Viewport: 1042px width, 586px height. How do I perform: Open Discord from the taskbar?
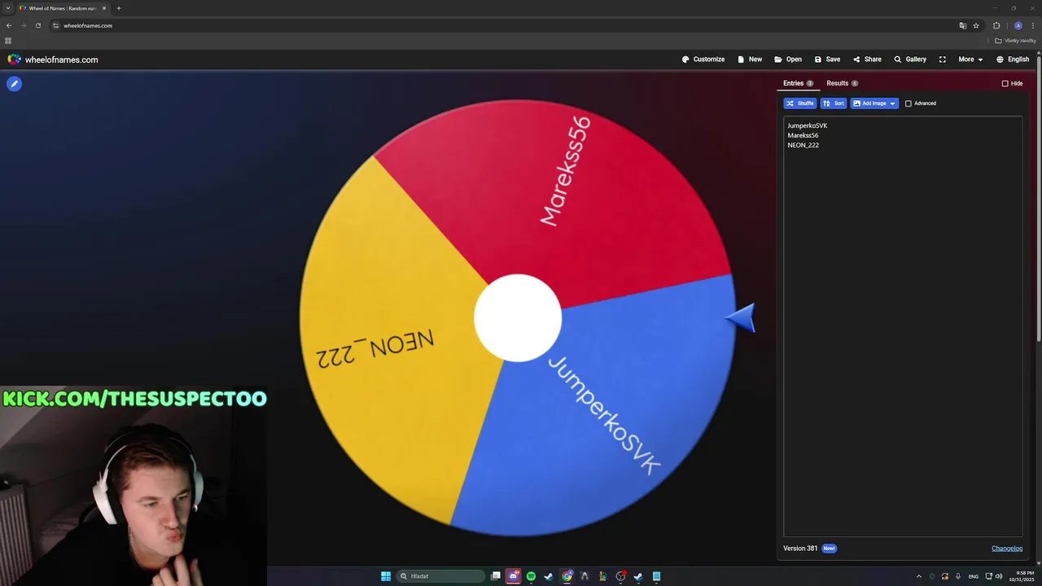[x=514, y=576]
